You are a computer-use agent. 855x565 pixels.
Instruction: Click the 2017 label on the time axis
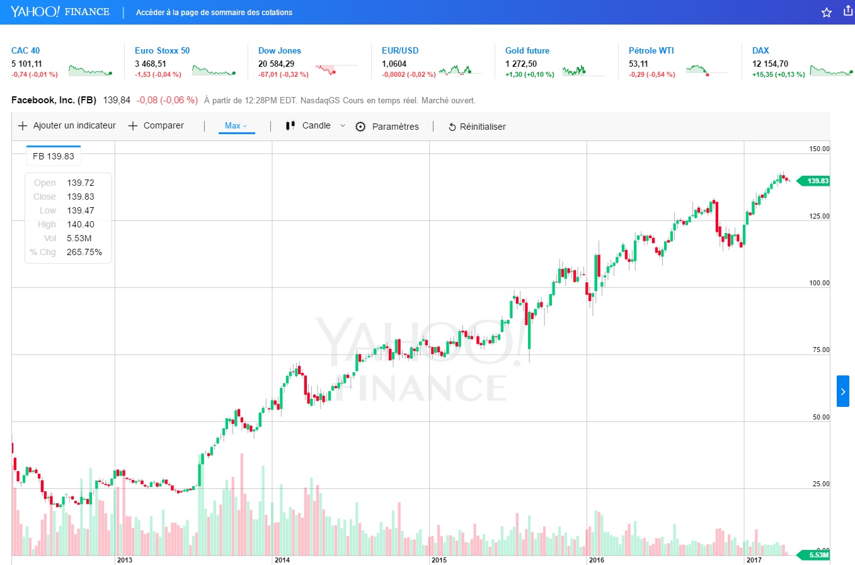pos(754,560)
